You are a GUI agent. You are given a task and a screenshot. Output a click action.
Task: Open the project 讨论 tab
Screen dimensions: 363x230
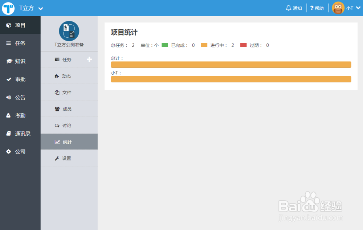point(69,126)
